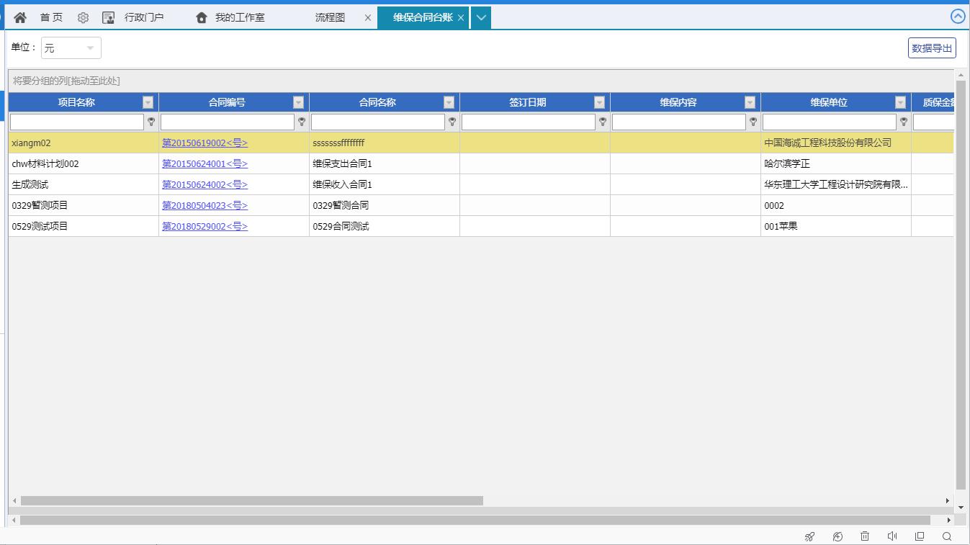Open the 签订日期 column header dropdown
Viewport: 970px width, 545px height.
(599, 102)
